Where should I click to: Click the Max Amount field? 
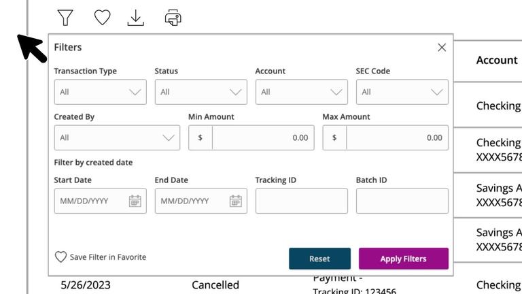pos(385,137)
